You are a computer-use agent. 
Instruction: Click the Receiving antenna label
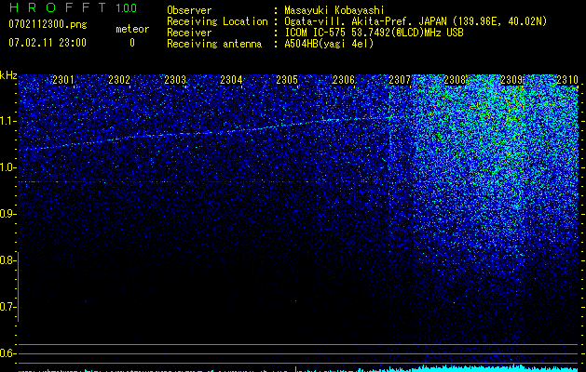click(214, 44)
